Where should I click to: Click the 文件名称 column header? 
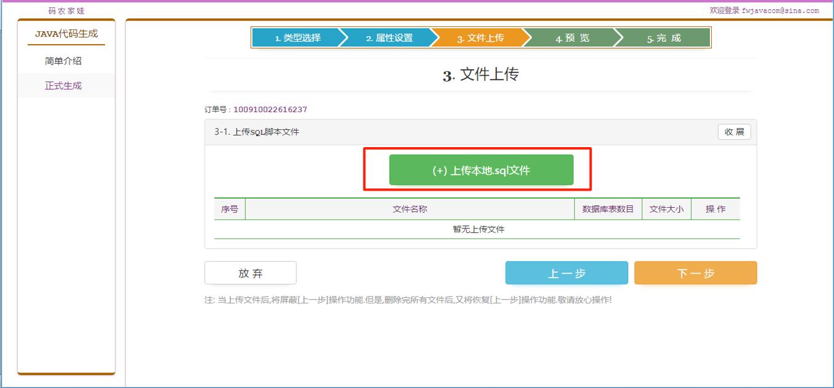point(410,209)
